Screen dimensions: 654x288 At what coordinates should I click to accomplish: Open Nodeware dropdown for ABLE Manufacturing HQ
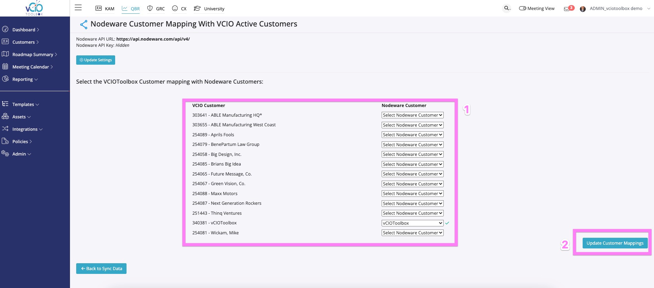pos(412,115)
